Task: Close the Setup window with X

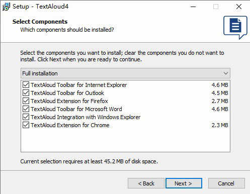Action: 239,7
